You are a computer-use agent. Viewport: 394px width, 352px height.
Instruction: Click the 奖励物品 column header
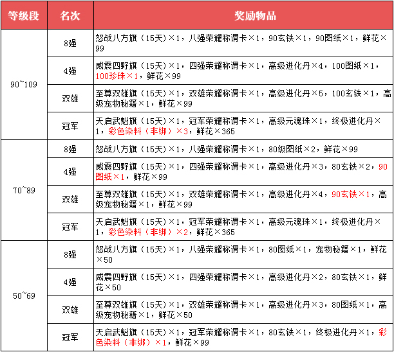pos(243,15)
